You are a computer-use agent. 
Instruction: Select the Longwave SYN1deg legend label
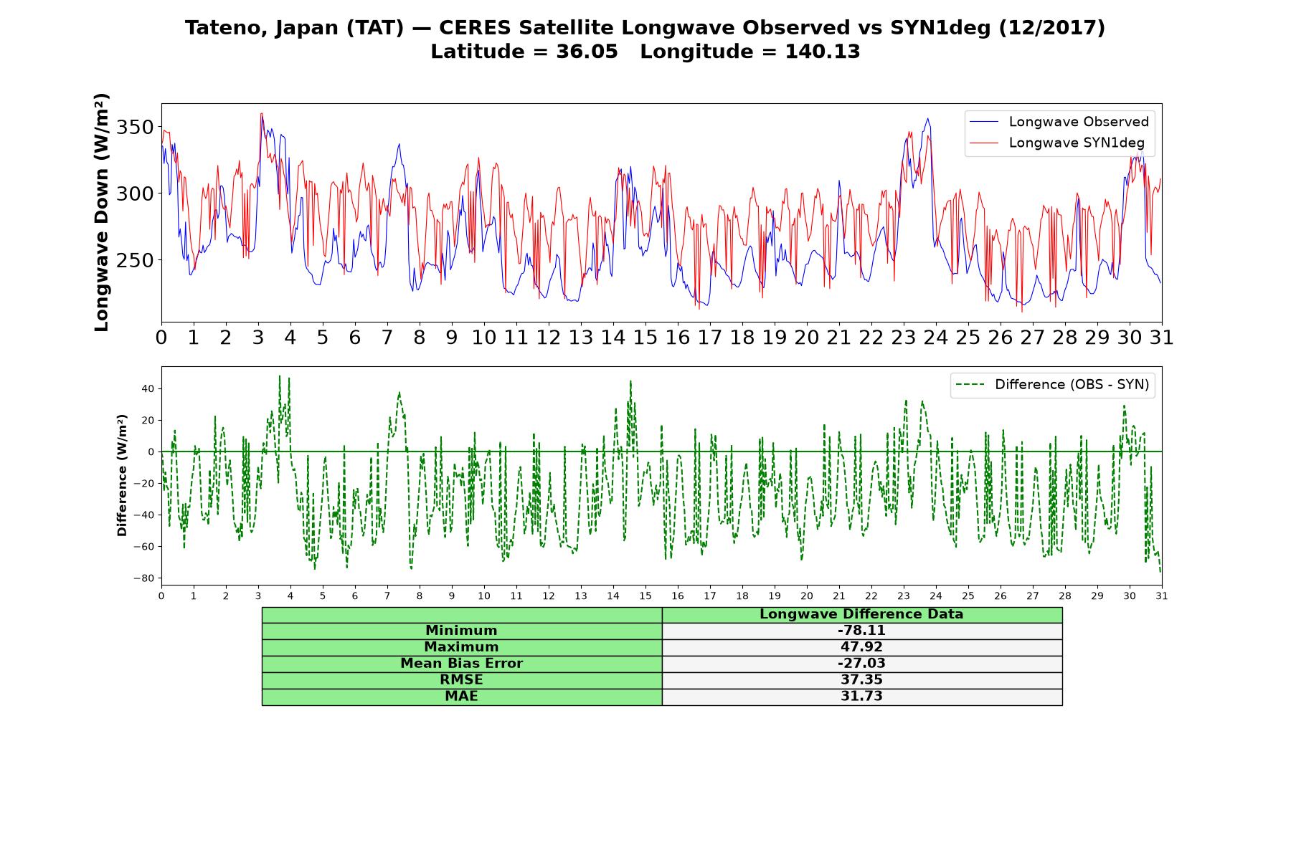(x=1077, y=143)
